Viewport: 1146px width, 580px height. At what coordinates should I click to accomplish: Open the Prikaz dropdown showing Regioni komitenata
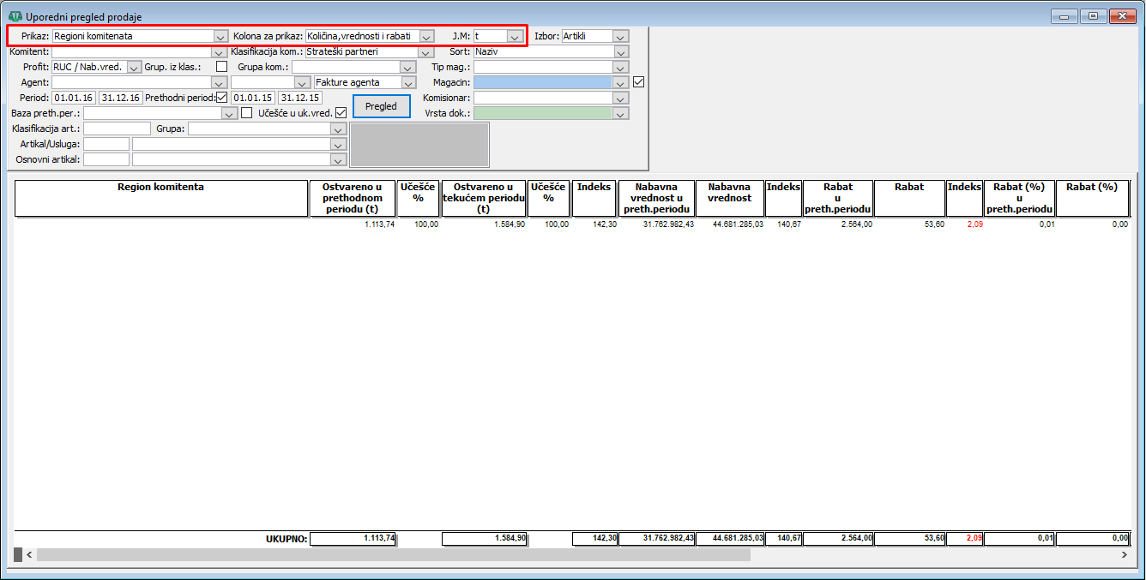(220, 36)
